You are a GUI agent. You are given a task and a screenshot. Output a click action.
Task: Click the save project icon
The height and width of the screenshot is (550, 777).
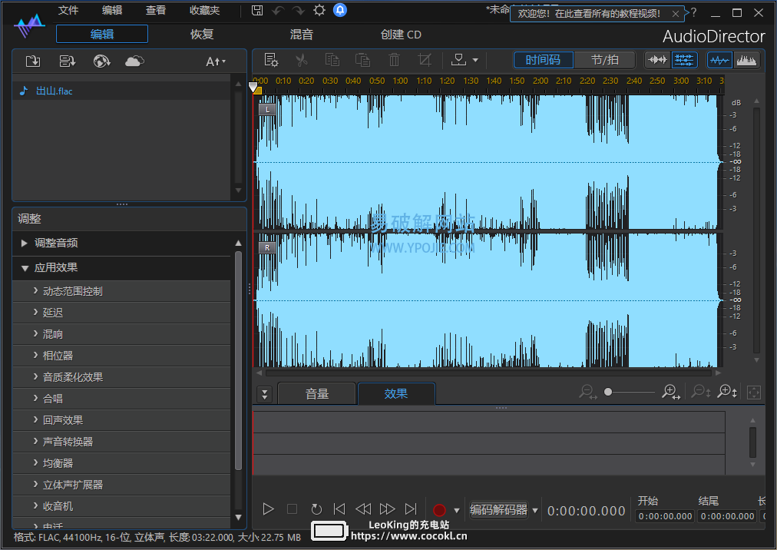pos(257,11)
